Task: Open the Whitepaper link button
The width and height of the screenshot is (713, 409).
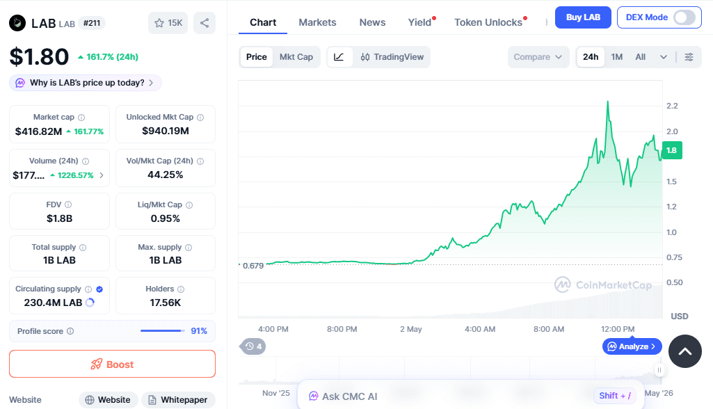Action: tap(178, 400)
